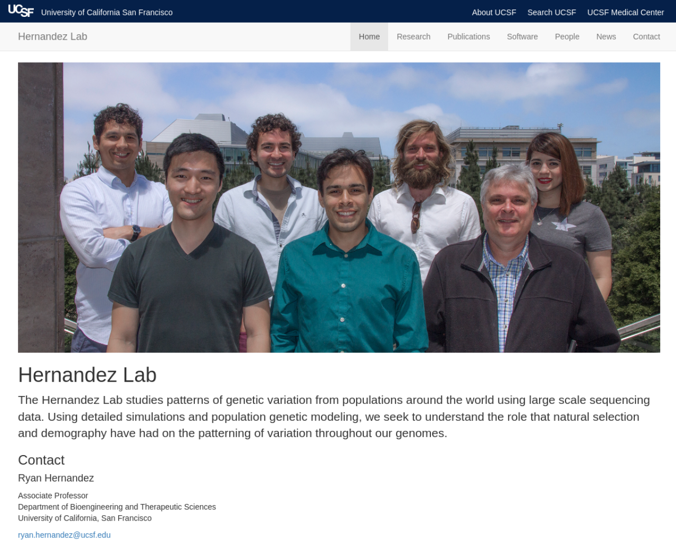Select the Home tab
The height and width of the screenshot is (540, 676).
click(x=369, y=36)
